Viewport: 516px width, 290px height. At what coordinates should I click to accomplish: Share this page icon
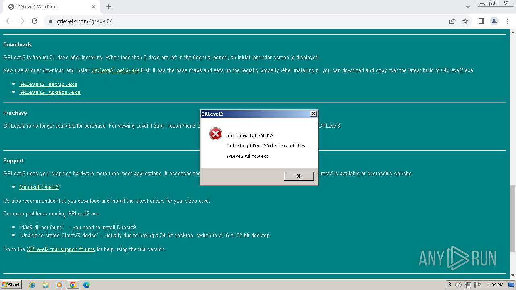point(452,21)
